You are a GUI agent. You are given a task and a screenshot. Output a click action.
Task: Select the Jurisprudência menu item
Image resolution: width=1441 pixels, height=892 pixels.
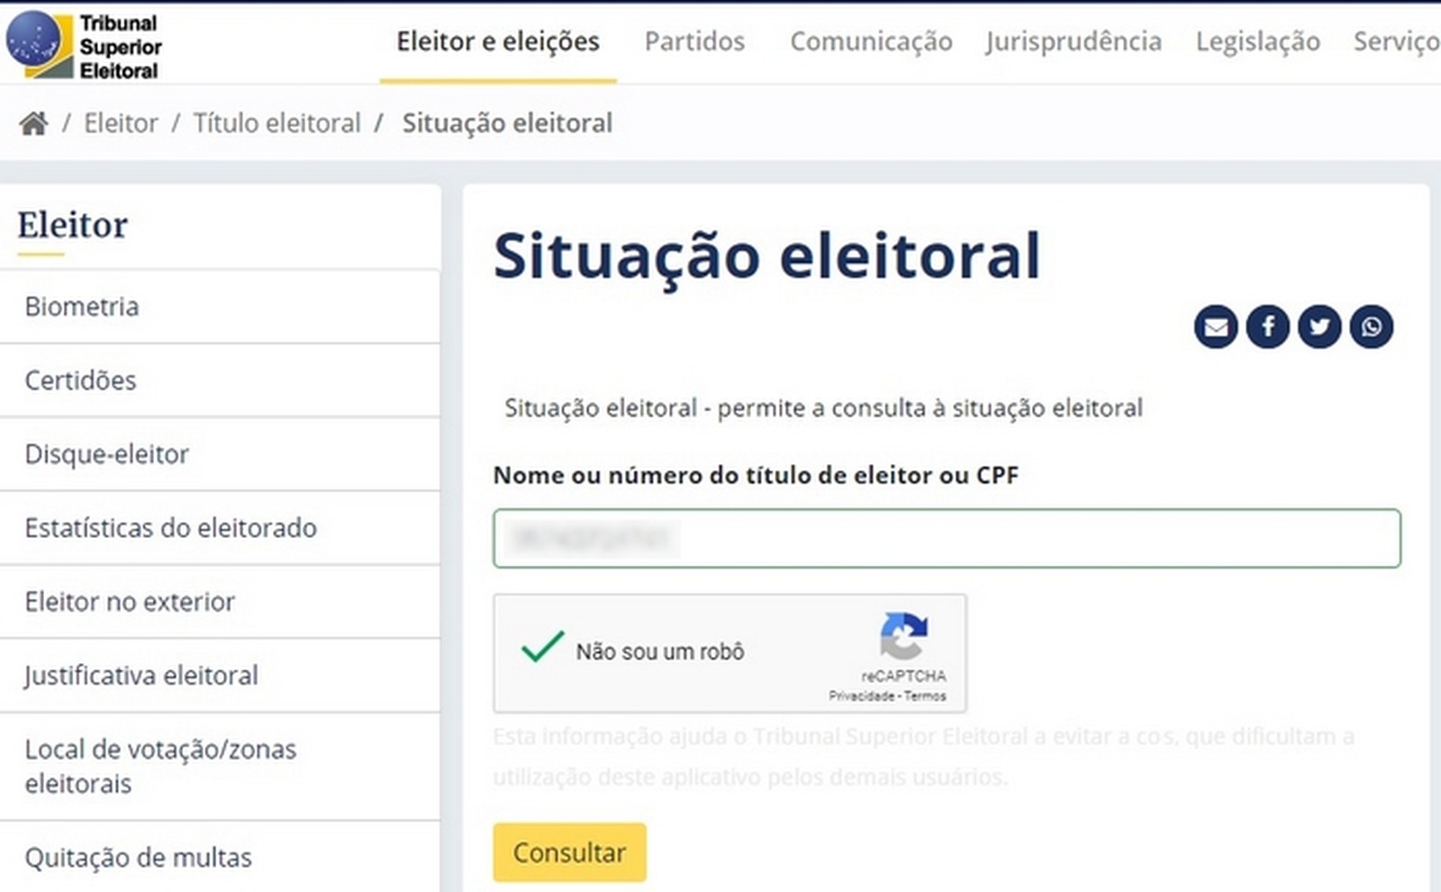pos(1073,41)
